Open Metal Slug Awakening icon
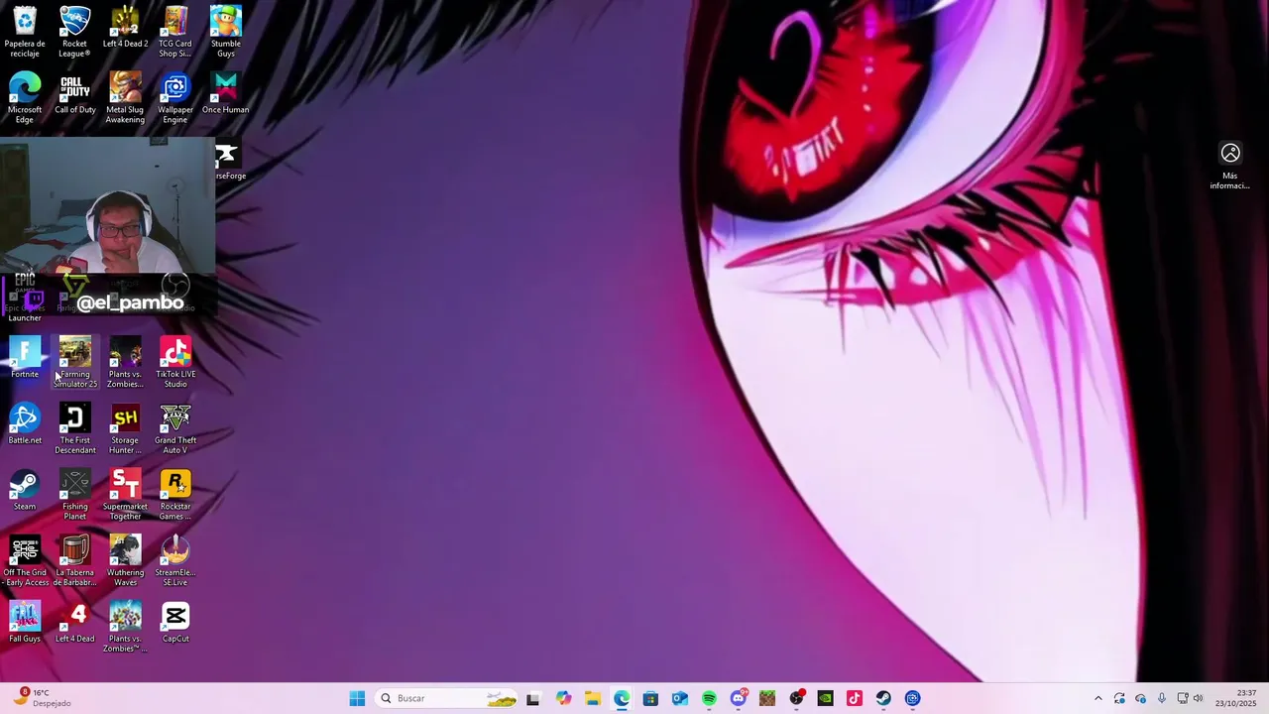The height and width of the screenshot is (714, 1269). tap(125, 98)
